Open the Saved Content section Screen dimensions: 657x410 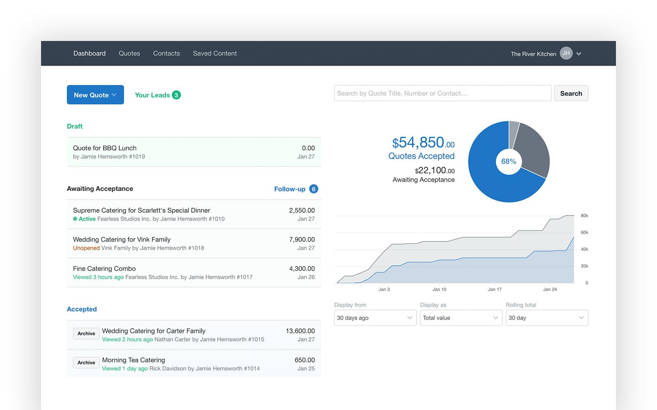click(214, 53)
